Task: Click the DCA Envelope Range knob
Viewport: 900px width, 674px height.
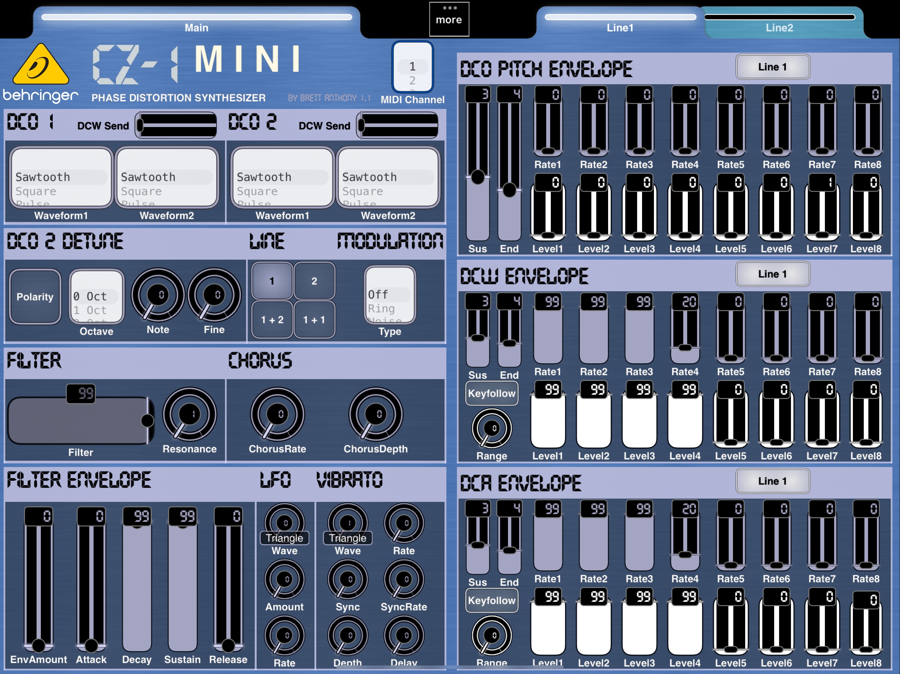Action: (x=492, y=635)
